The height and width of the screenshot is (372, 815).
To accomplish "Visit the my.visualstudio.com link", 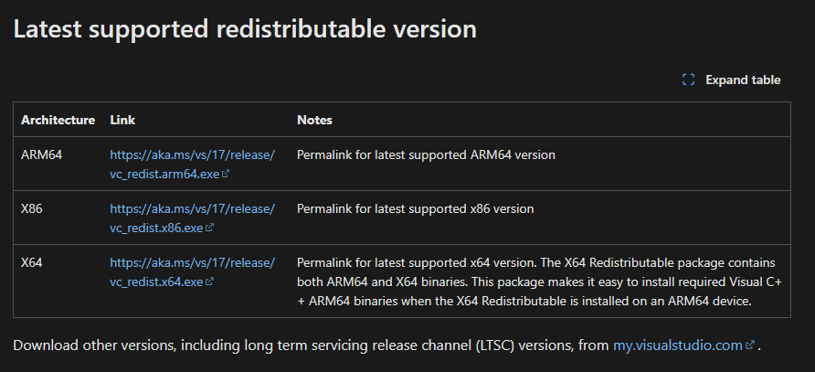I will 678,345.
